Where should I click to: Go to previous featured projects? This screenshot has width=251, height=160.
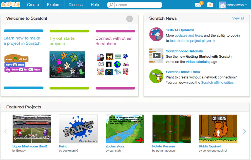(6, 131)
